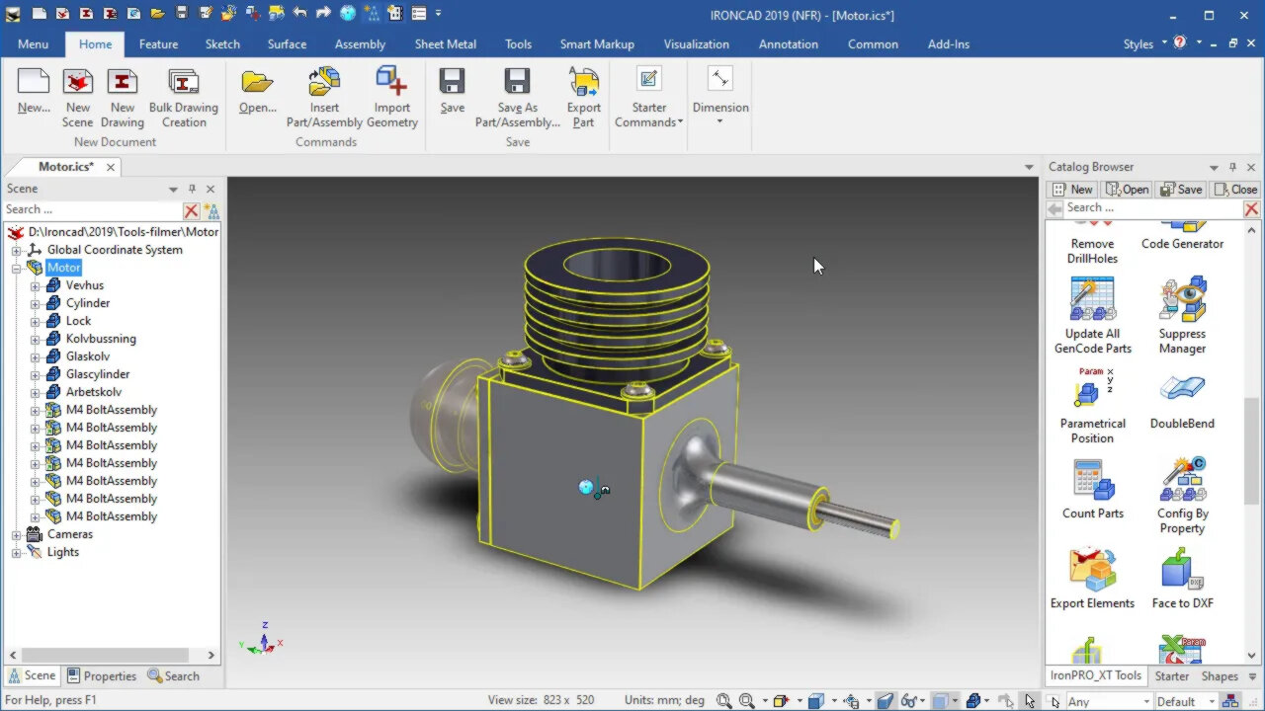Image resolution: width=1265 pixels, height=711 pixels.
Task: Switch to the Sheet Metal ribbon tab
Action: click(x=445, y=44)
